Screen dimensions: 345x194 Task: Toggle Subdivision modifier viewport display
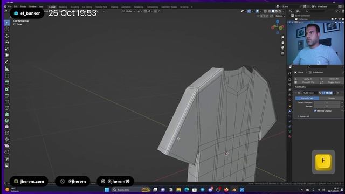(327, 93)
